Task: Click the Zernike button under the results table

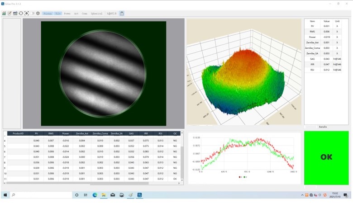Action: click(323, 127)
